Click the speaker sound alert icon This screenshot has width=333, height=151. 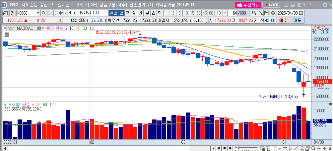[61, 13]
